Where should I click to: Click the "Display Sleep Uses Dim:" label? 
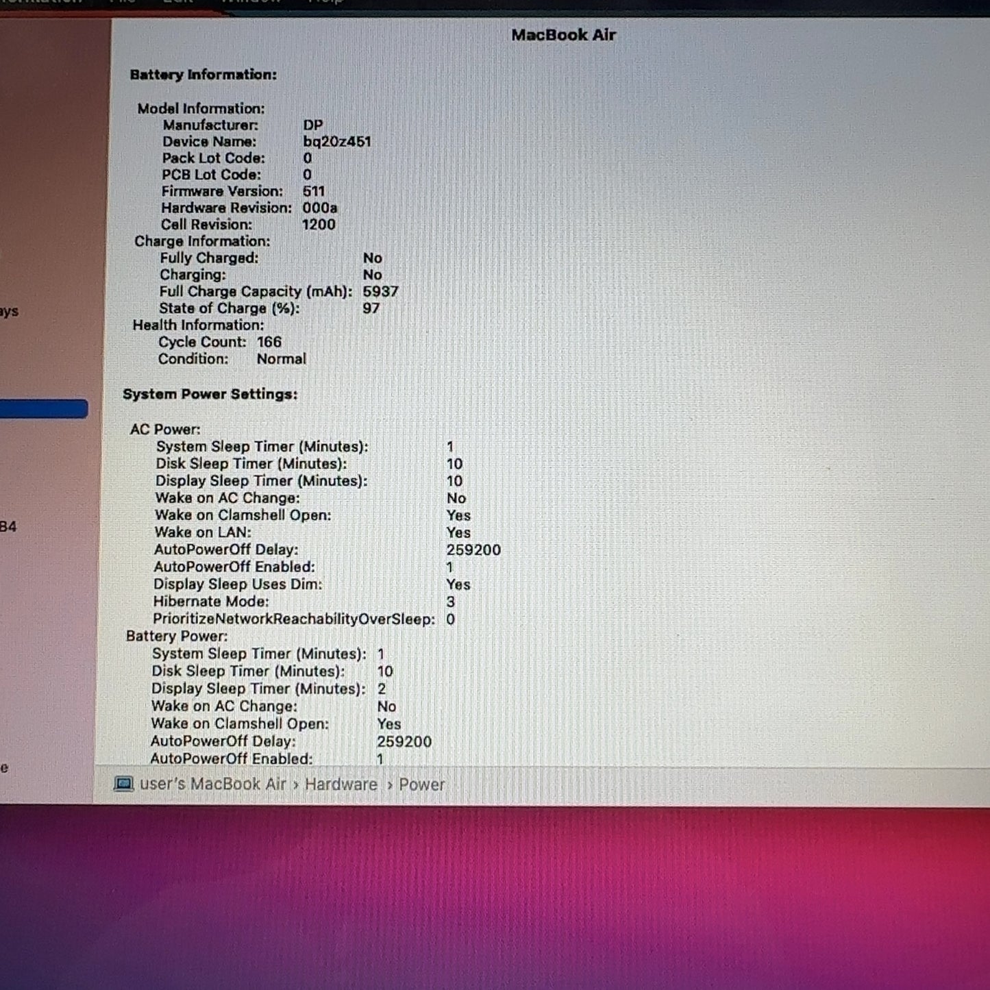[238, 584]
